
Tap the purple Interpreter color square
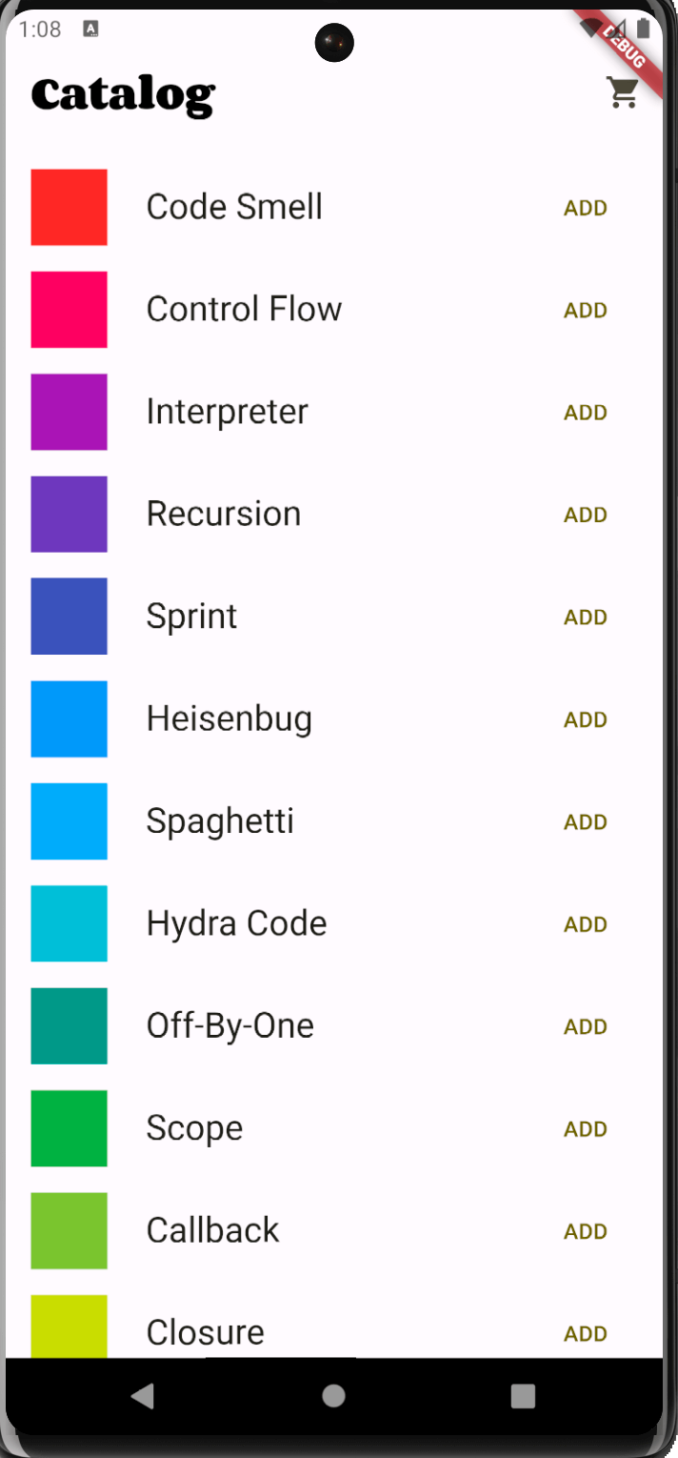pos(69,412)
